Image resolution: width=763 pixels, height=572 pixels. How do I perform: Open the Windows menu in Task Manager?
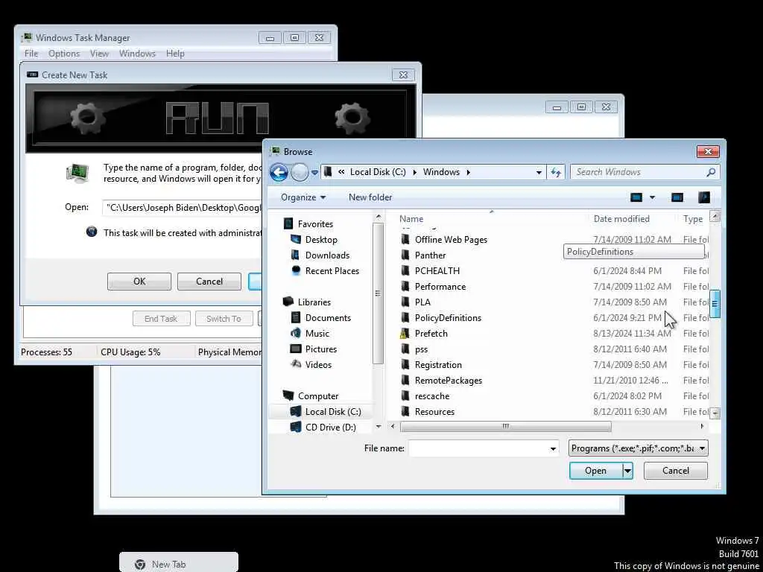click(137, 54)
